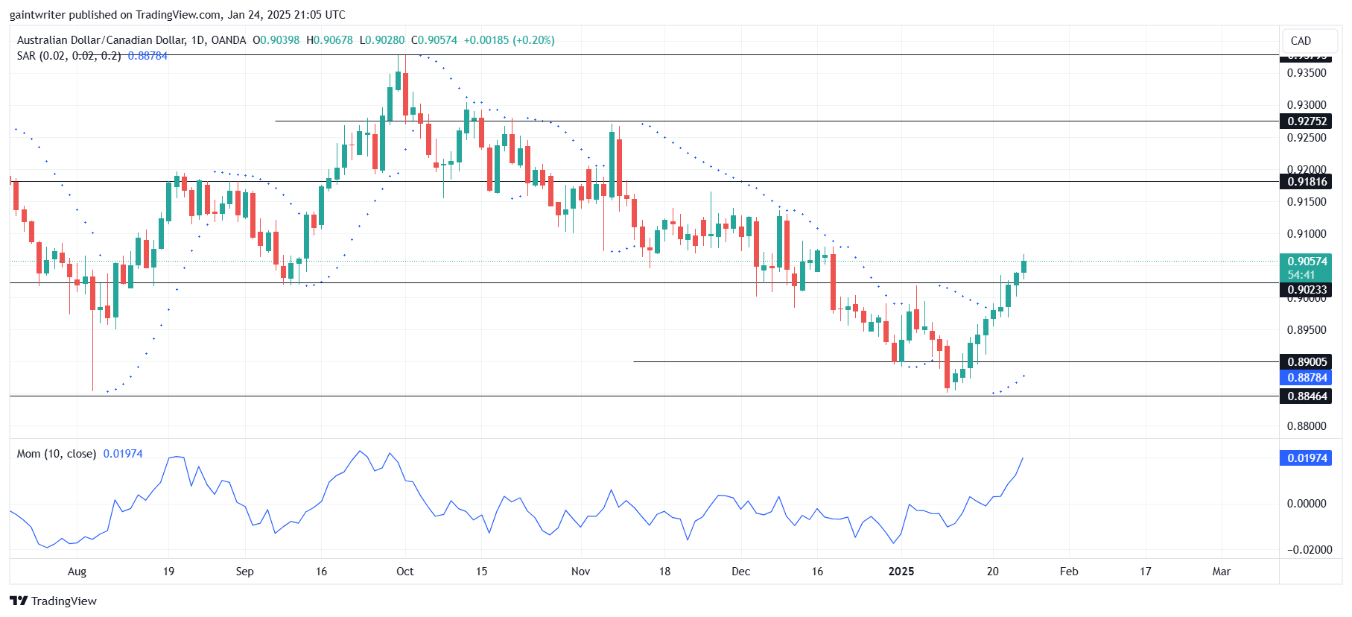Click the Nov label on time axis
The width and height of the screenshot is (1352, 617).
coord(580,572)
